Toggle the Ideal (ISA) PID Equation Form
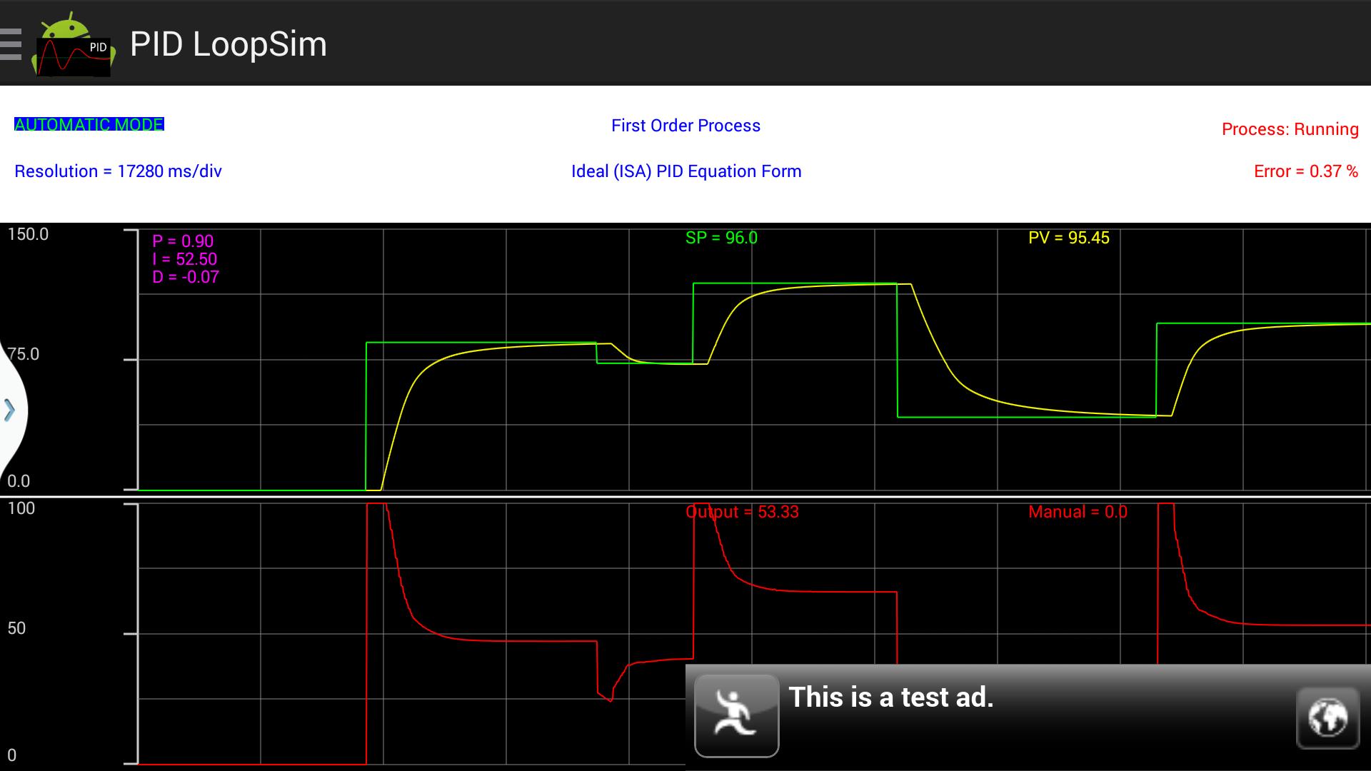This screenshot has height=771, width=1371. pos(685,171)
